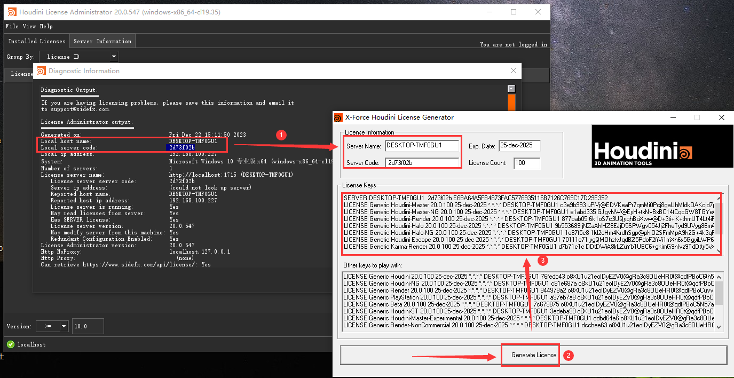The image size is (734, 378).
Task: Click the License column header
Action: point(21,74)
